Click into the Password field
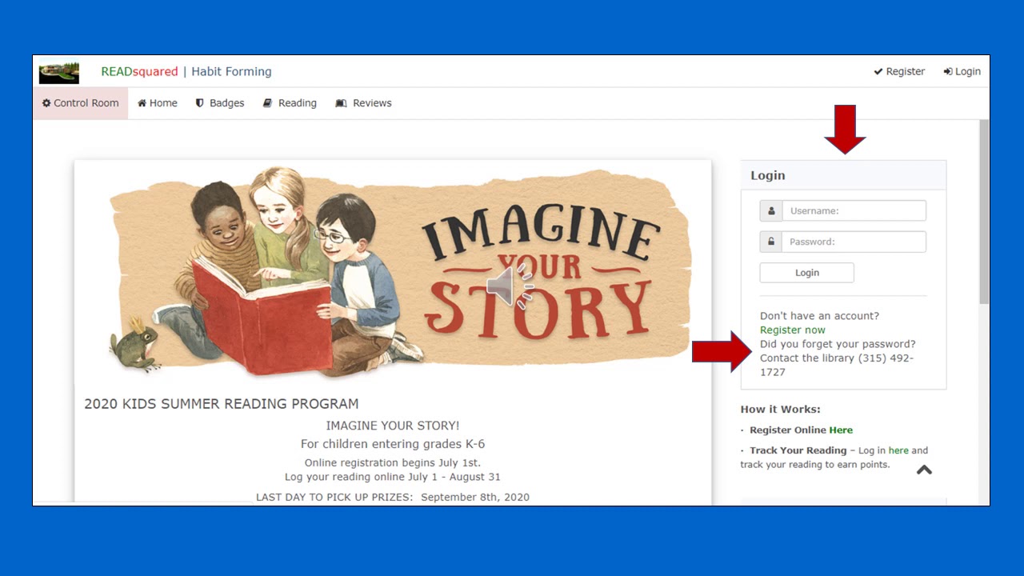 pyautogui.click(x=854, y=242)
